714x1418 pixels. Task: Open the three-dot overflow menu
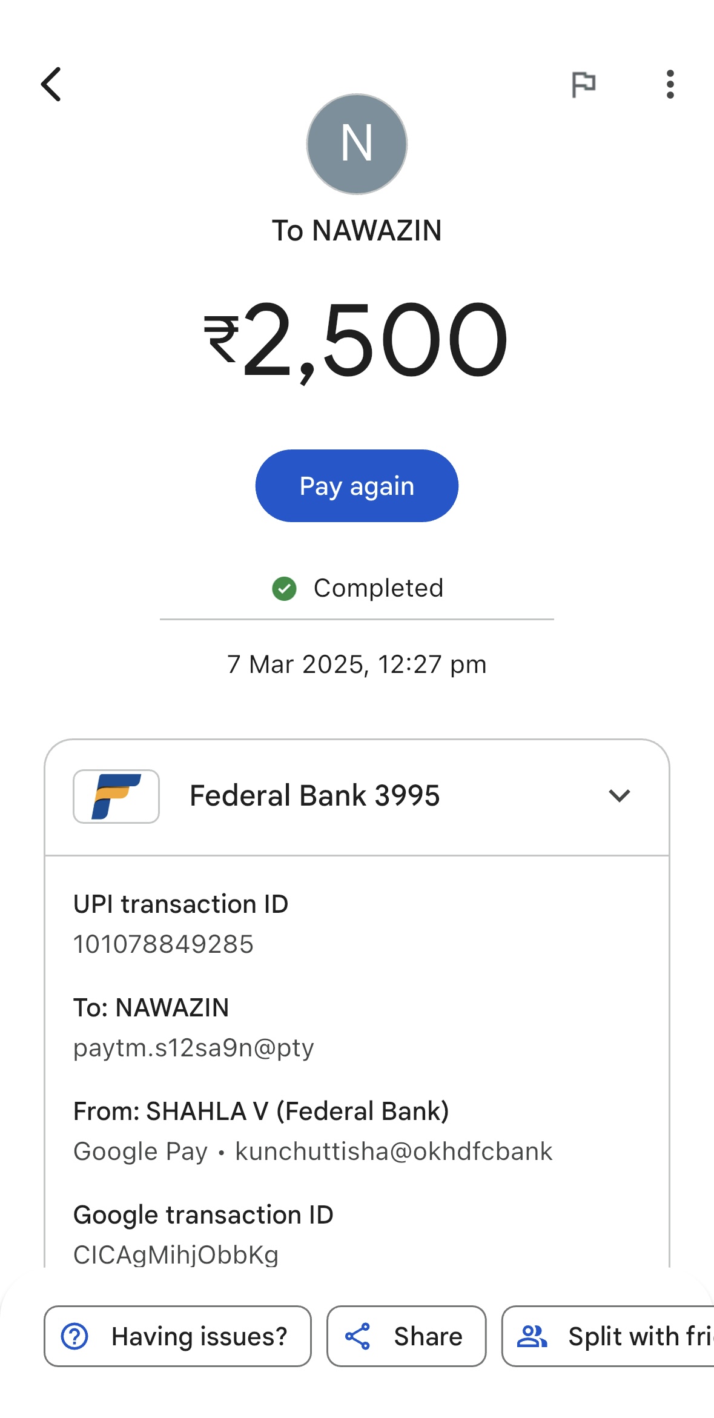point(670,84)
